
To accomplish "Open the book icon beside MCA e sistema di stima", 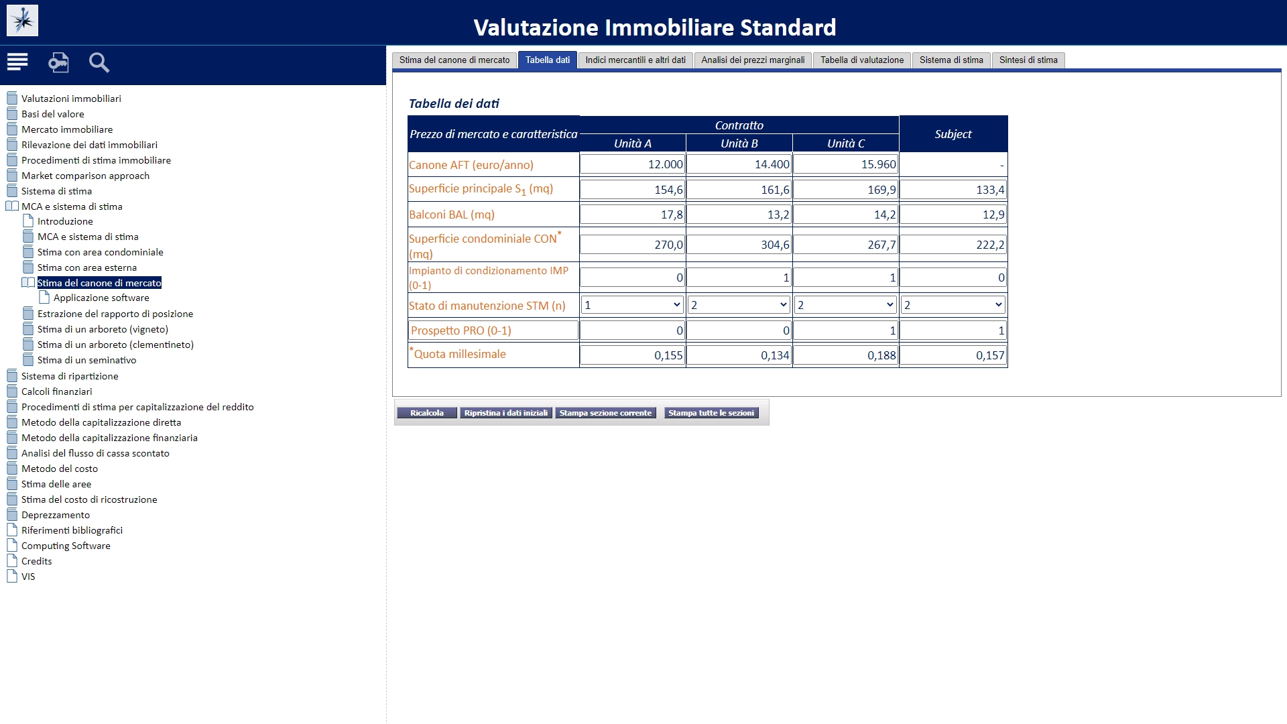I will click(12, 206).
